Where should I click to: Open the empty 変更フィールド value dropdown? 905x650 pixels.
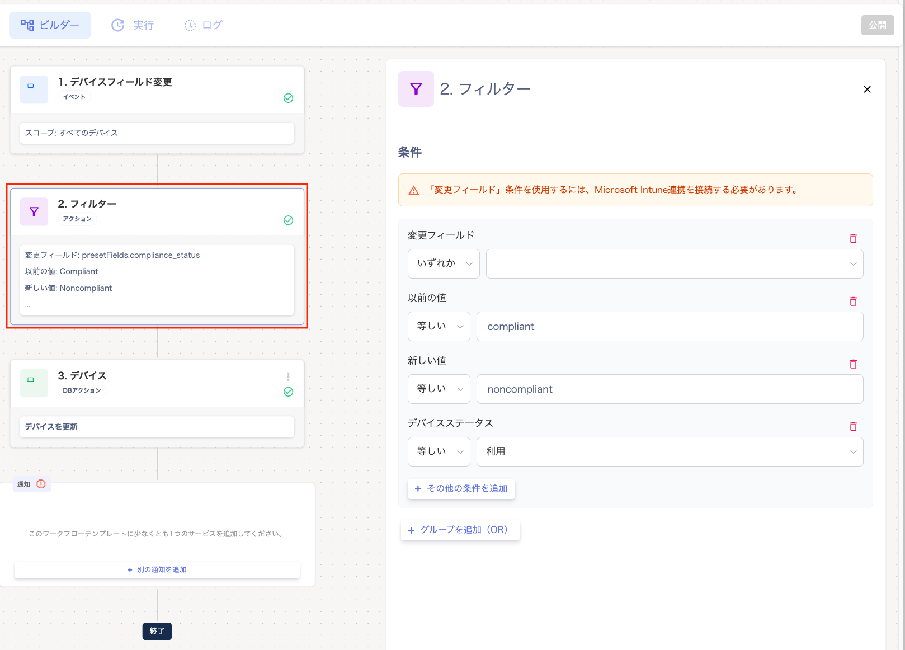click(x=675, y=263)
